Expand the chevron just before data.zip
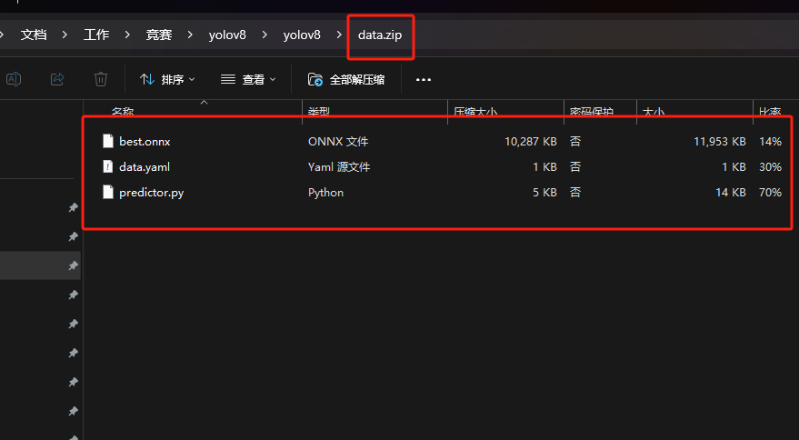 point(339,35)
